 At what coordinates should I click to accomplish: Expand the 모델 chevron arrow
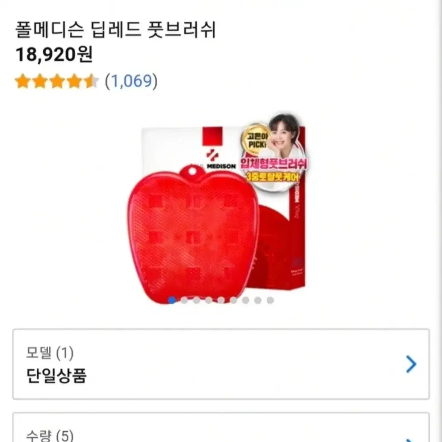(411, 364)
